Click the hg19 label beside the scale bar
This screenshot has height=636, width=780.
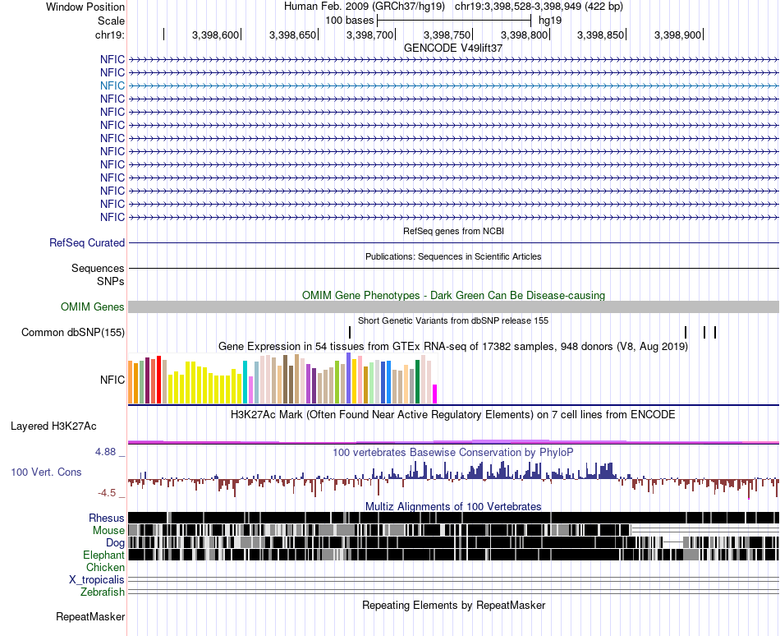pyautogui.click(x=550, y=21)
